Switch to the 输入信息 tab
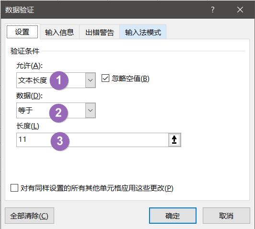255x229 pixels. [59, 32]
